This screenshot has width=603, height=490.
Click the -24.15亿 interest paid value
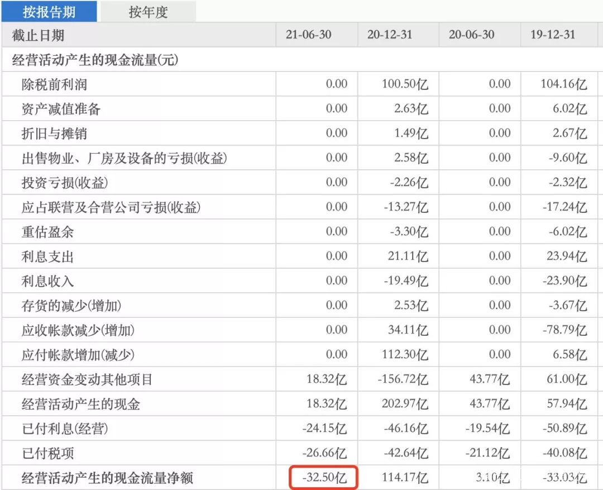click(x=324, y=429)
